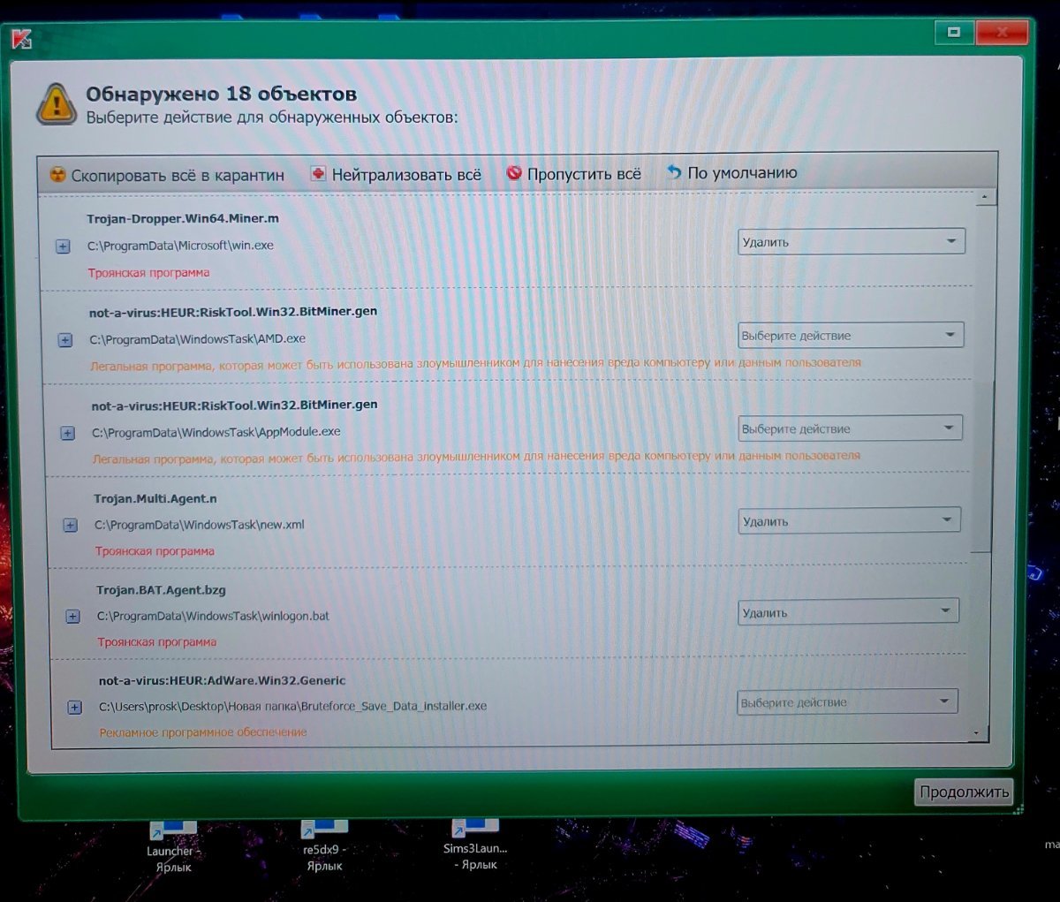
Task: Copy everything to quarantine (Скопировать всё в карантин)
Action: (167, 175)
